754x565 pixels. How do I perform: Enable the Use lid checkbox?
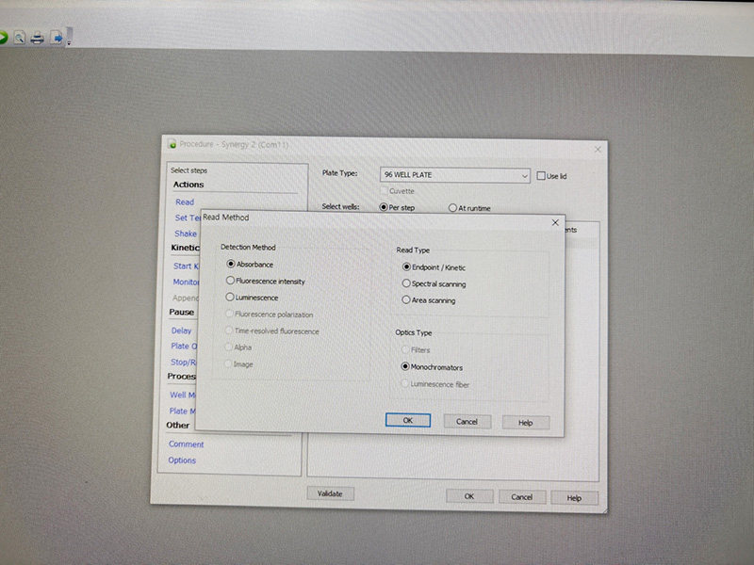click(x=540, y=176)
